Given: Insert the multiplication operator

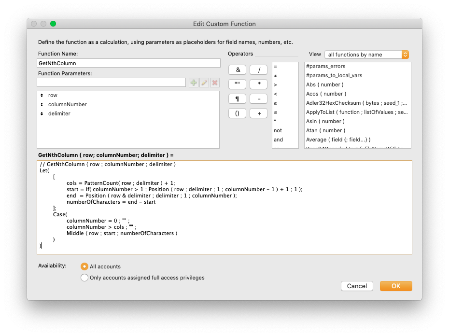Looking at the screenshot, I should [258, 84].
